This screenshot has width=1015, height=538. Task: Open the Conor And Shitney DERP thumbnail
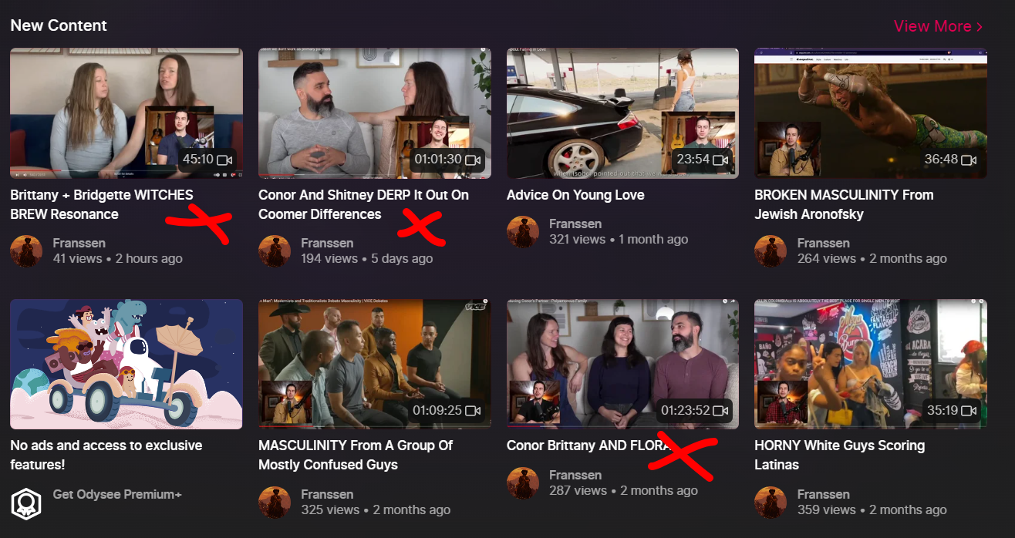[x=375, y=113]
